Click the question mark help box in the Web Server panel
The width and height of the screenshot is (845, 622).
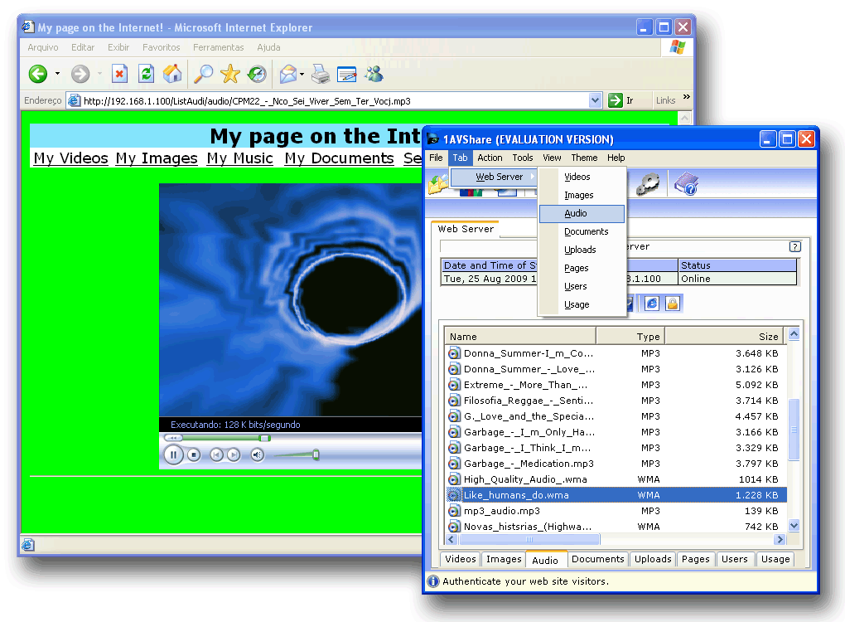(795, 246)
